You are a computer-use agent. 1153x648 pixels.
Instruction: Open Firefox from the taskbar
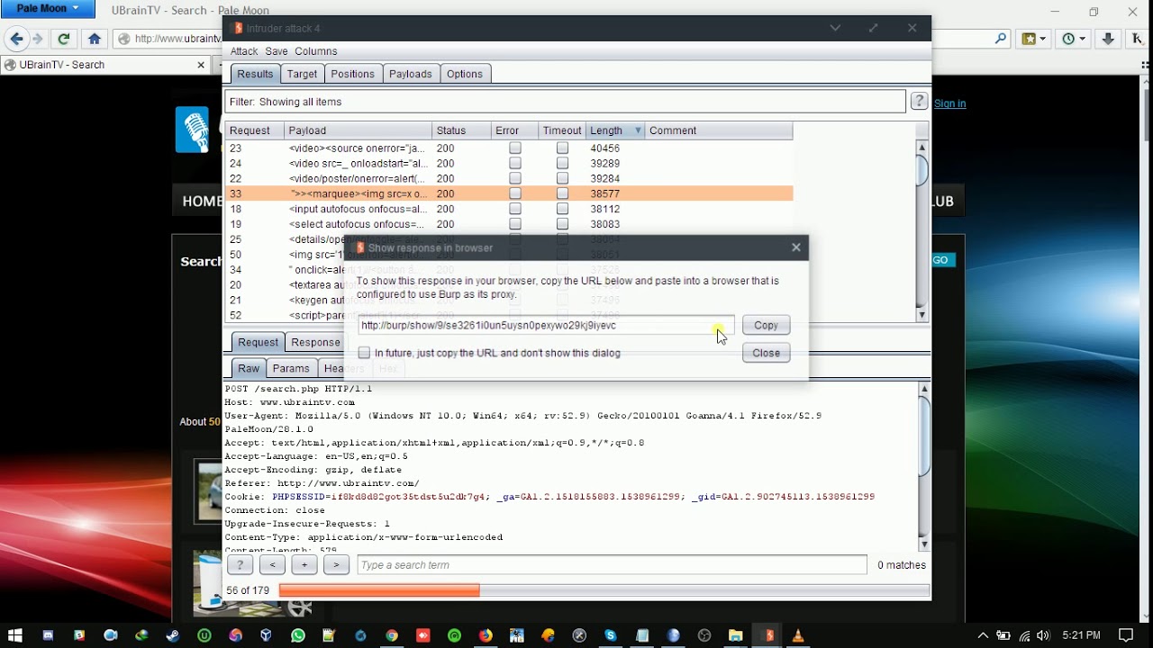(x=486, y=635)
